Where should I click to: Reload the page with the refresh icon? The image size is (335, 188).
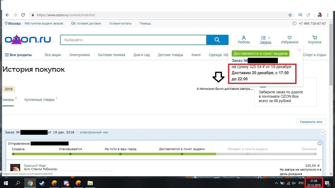pos(23,15)
